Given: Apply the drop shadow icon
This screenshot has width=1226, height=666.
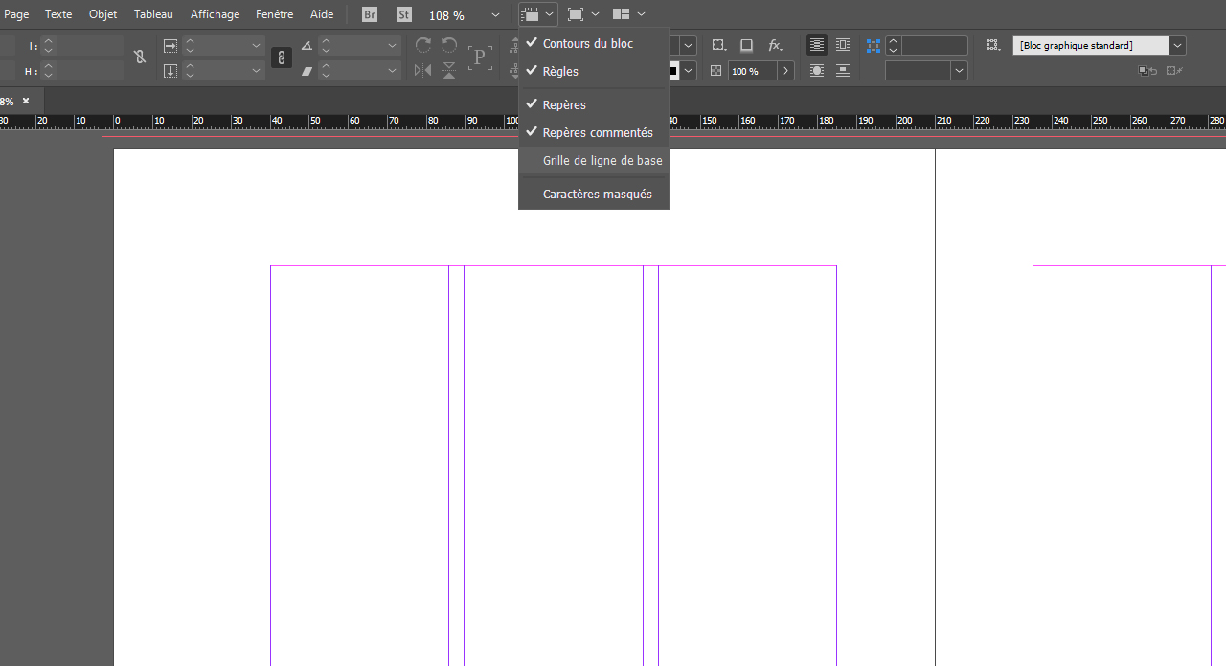Looking at the screenshot, I should (x=747, y=45).
